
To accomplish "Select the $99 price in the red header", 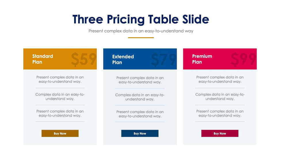I will (243, 59).
